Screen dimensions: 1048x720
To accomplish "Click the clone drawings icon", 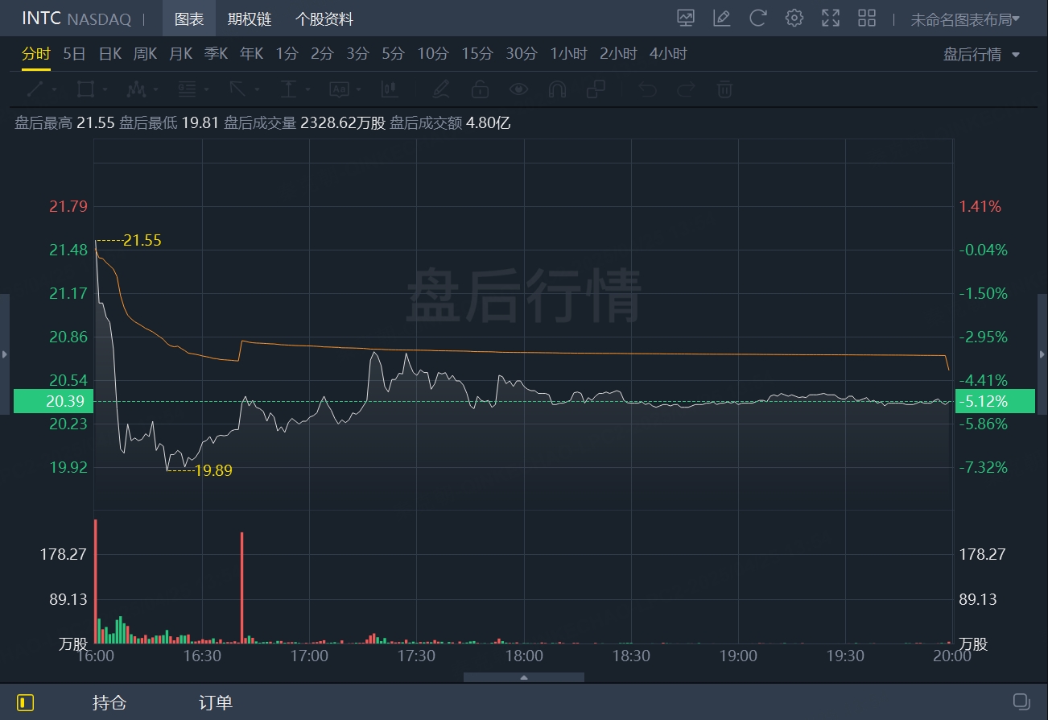I will (x=596, y=89).
